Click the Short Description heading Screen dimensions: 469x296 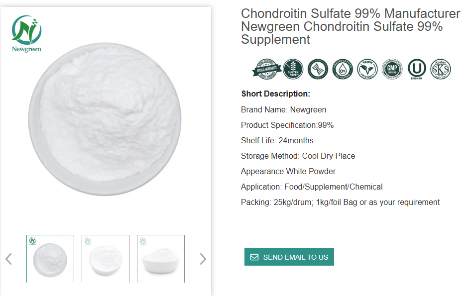pyautogui.click(x=276, y=94)
